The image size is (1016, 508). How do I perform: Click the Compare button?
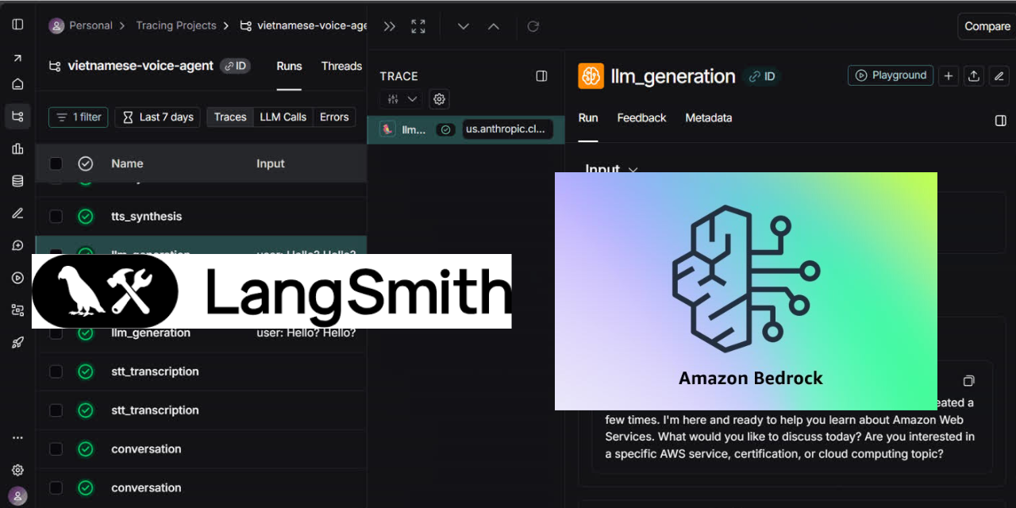coord(987,26)
